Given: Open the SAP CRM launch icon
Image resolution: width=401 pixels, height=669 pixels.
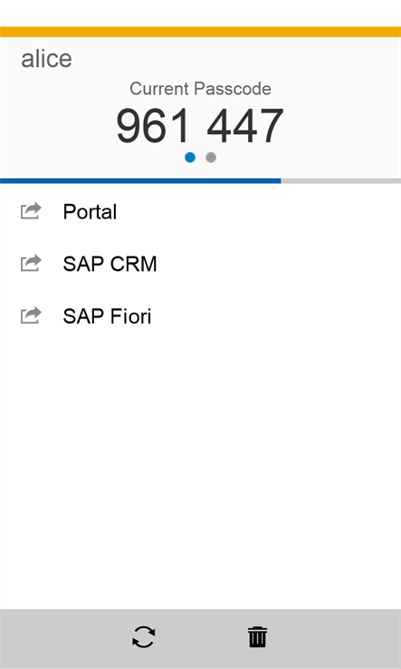Looking at the screenshot, I should (31, 264).
